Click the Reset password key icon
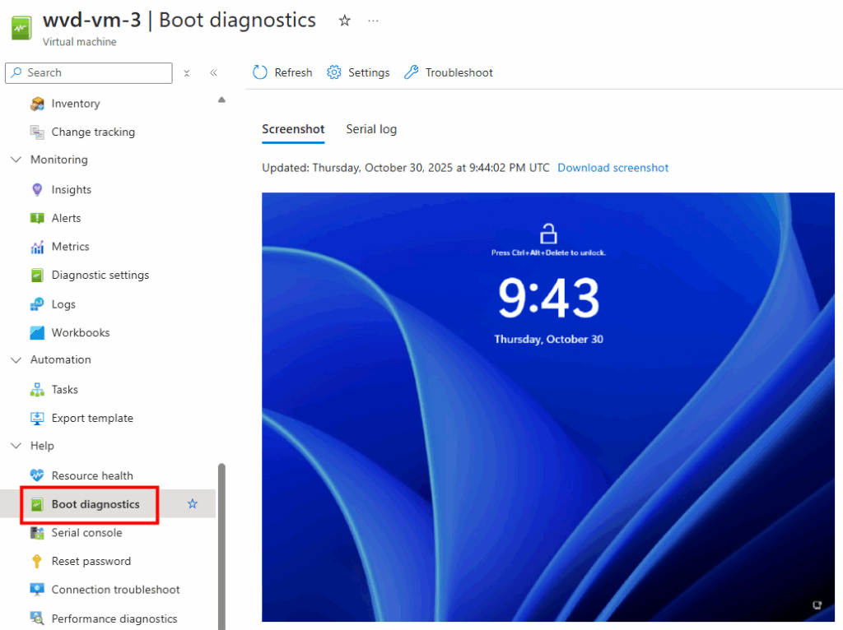The height and width of the screenshot is (630, 843). pyautogui.click(x=37, y=561)
